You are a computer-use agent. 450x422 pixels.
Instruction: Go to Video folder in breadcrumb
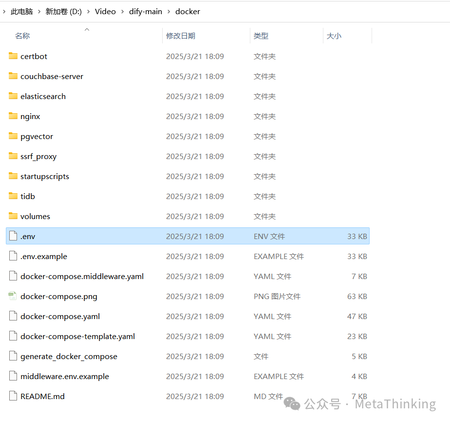pos(105,12)
